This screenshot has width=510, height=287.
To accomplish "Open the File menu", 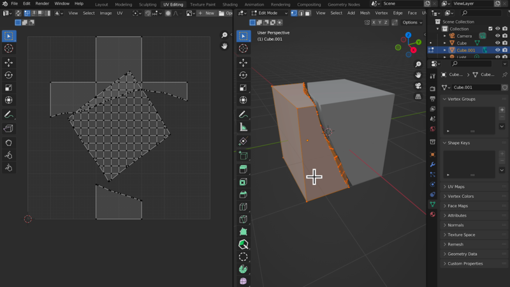I will pos(14,4).
